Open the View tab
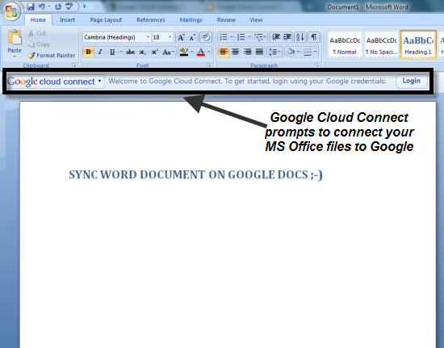The image size is (444, 348). pyautogui.click(x=256, y=20)
